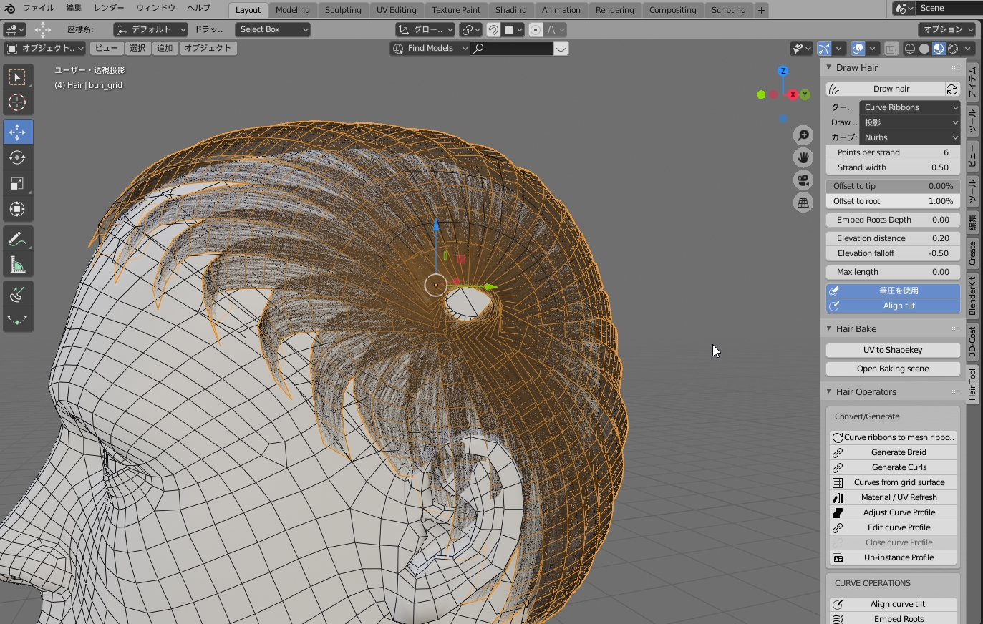The height and width of the screenshot is (624, 983).
Task: Choose the Measure tool
Action: [x=17, y=265]
